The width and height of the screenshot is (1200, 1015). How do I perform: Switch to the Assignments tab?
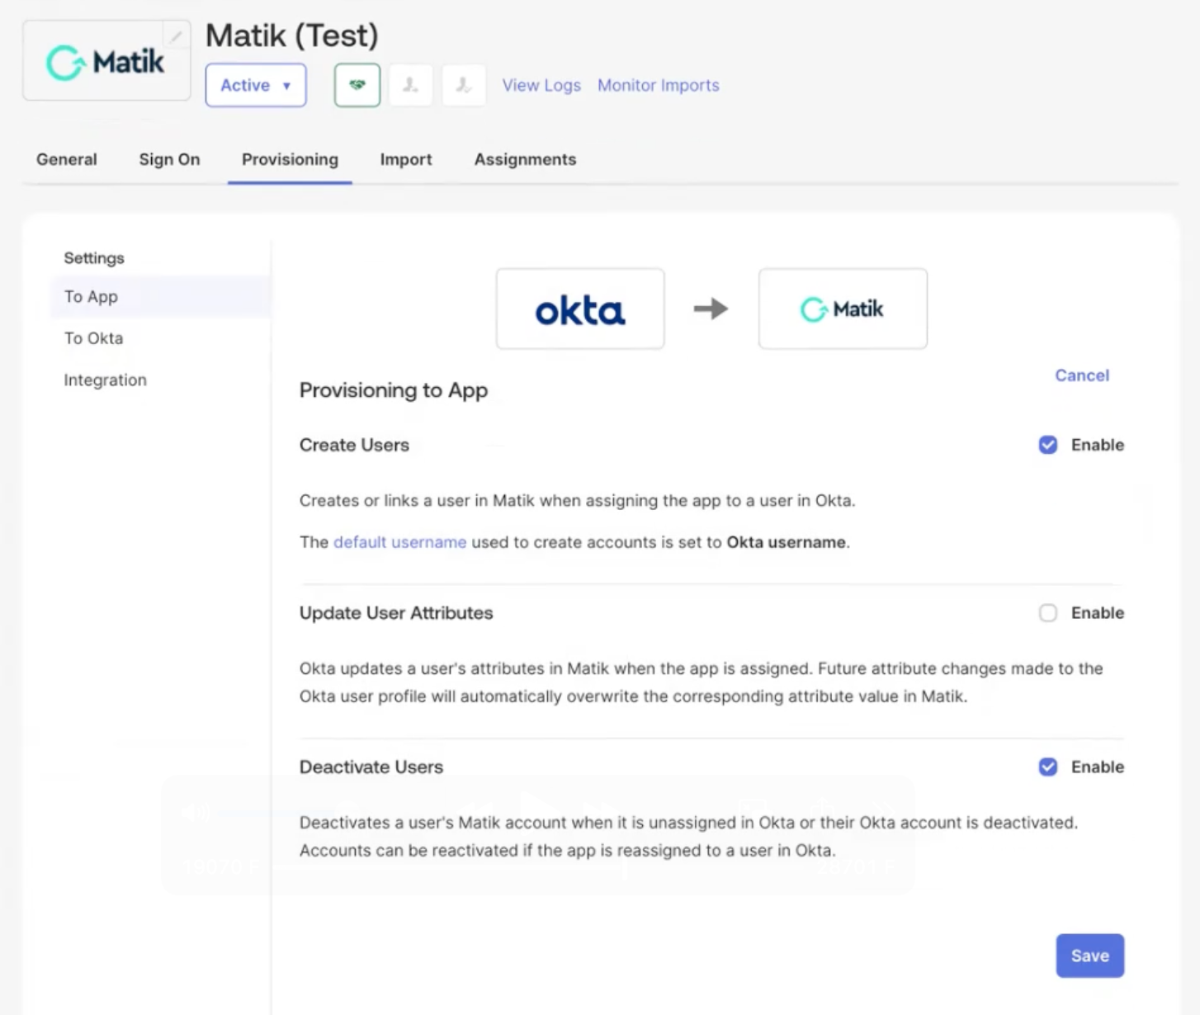(x=525, y=159)
